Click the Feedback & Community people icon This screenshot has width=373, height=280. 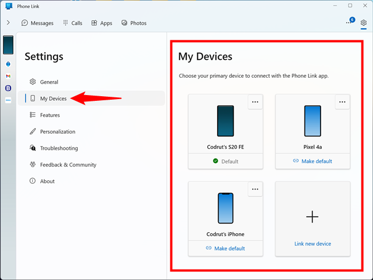pyautogui.click(x=33, y=164)
